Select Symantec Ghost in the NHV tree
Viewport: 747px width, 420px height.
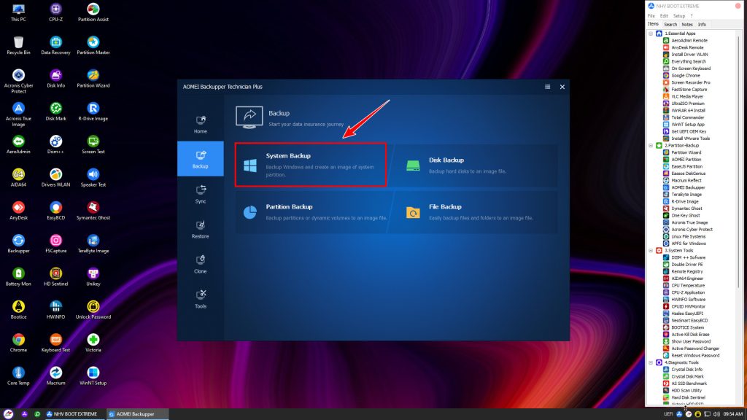(686, 209)
